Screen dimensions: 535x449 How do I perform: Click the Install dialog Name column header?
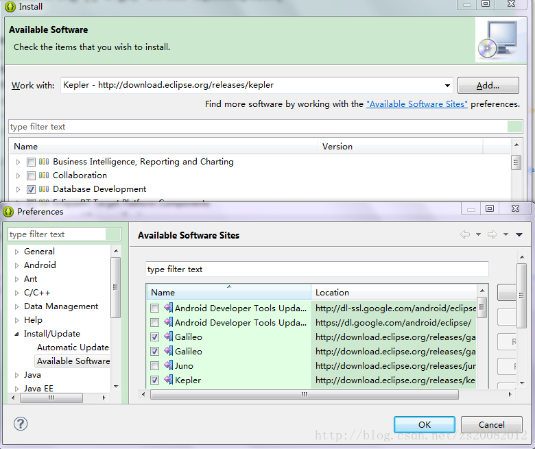(163, 146)
